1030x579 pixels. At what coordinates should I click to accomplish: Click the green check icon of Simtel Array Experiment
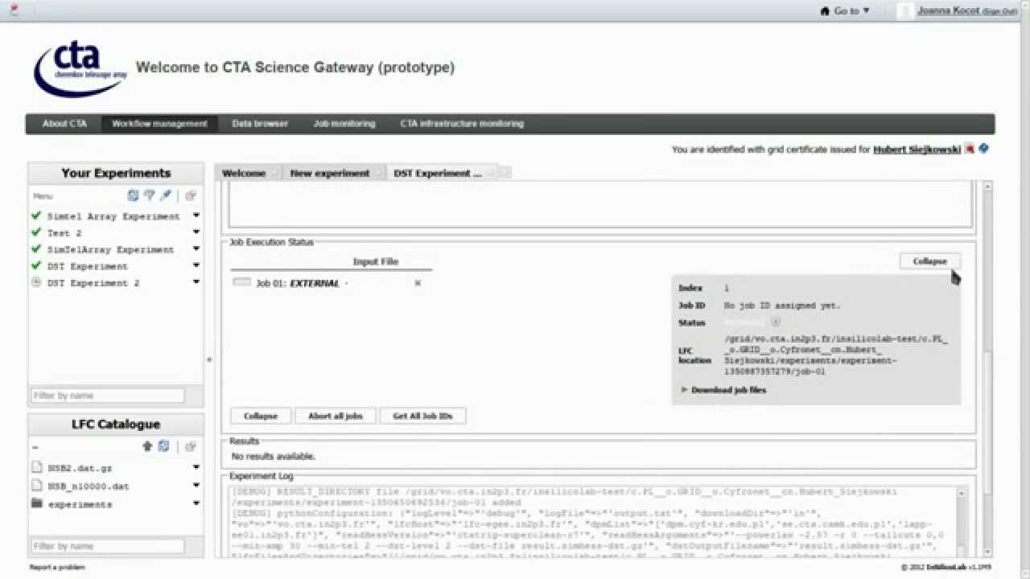point(36,216)
